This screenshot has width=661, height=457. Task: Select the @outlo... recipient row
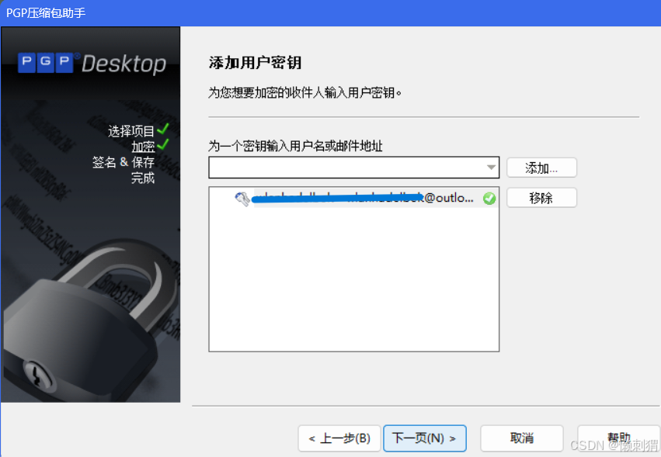coord(353,198)
